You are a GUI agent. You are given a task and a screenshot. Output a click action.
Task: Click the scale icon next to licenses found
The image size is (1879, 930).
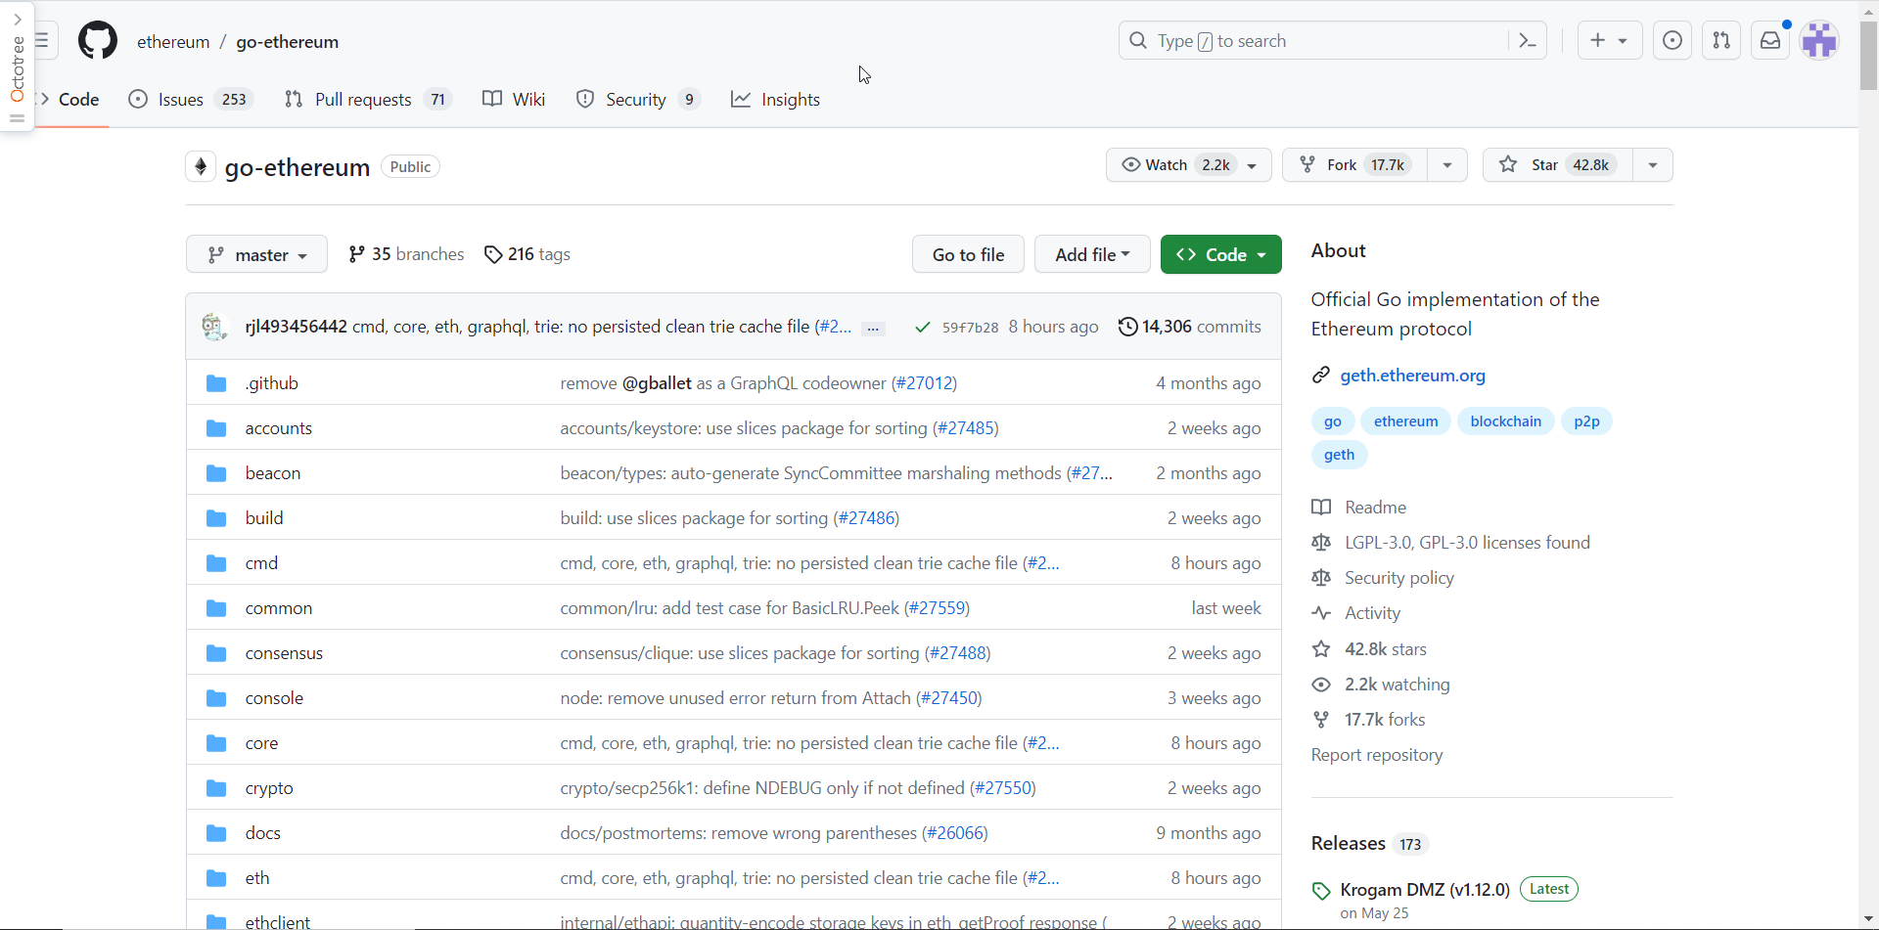1321,543
